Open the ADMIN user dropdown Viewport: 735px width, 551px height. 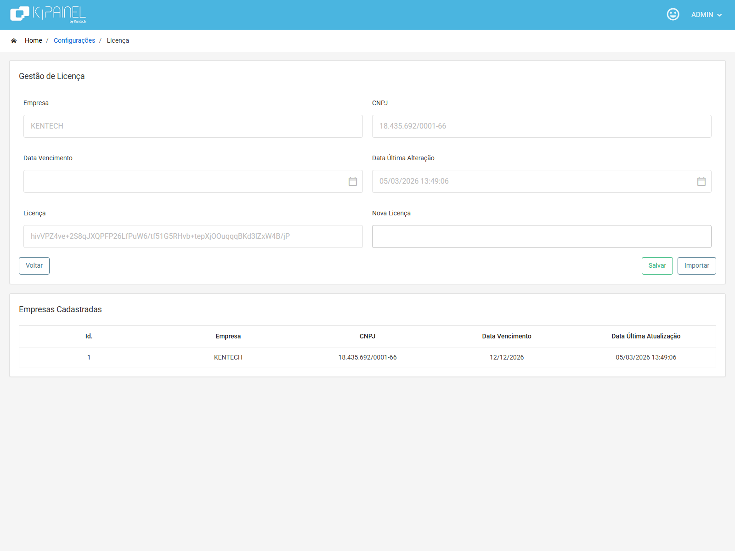(707, 15)
